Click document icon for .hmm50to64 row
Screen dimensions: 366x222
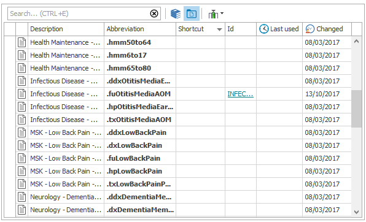pos(21,42)
